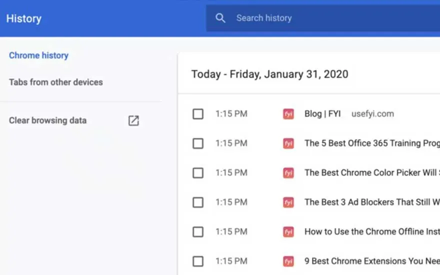This screenshot has height=275, width=440.
Task: Open The Best 3 Ad Blockers link
Action: (x=371, y=202)
